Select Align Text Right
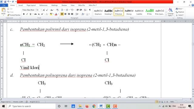 point(69,14)
